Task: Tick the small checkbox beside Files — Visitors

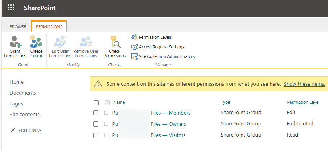Action: (x=106, y=135)
